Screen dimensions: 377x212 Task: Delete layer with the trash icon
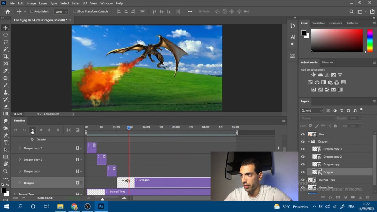point(368,197)
